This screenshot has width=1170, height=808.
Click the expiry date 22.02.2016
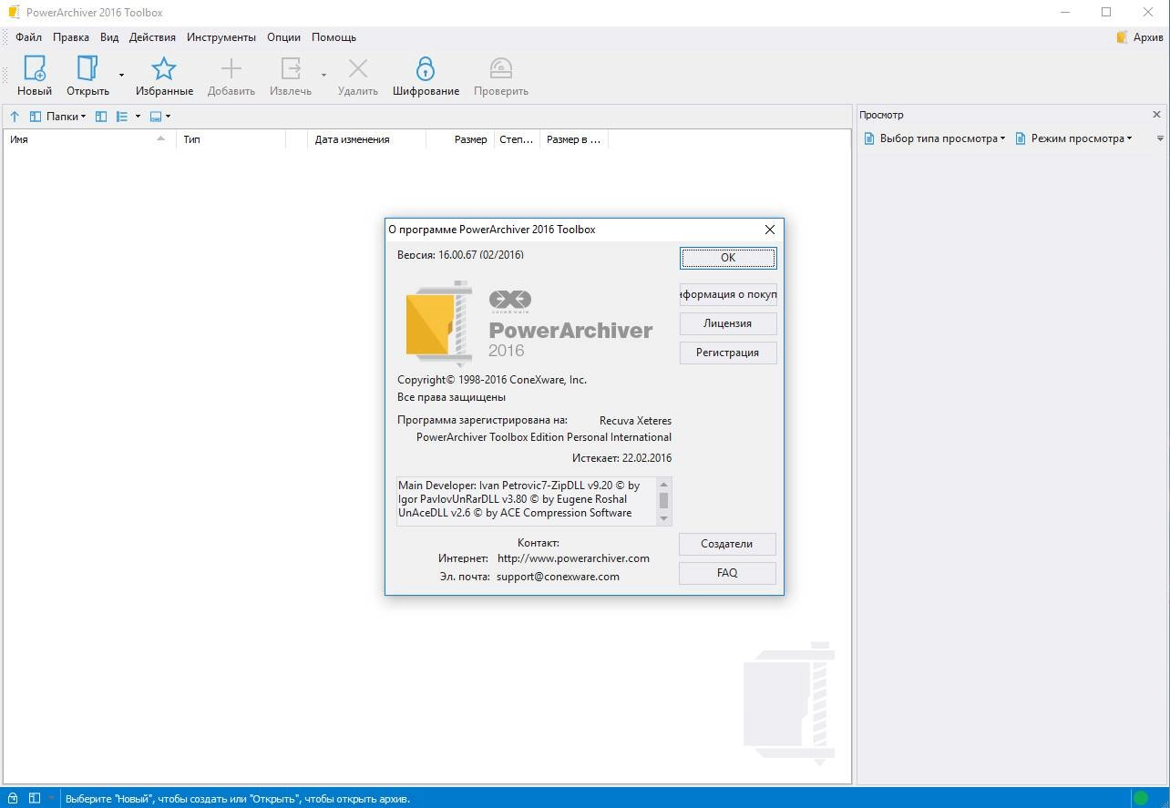pyautogui.click(x=647, y=458)
